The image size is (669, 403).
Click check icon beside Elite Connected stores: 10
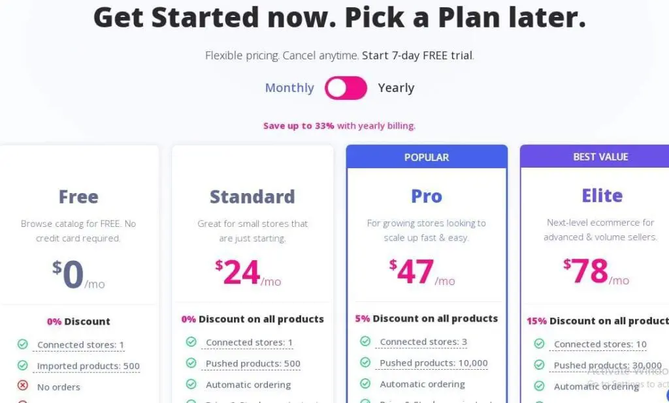click(x=540, y=344)
